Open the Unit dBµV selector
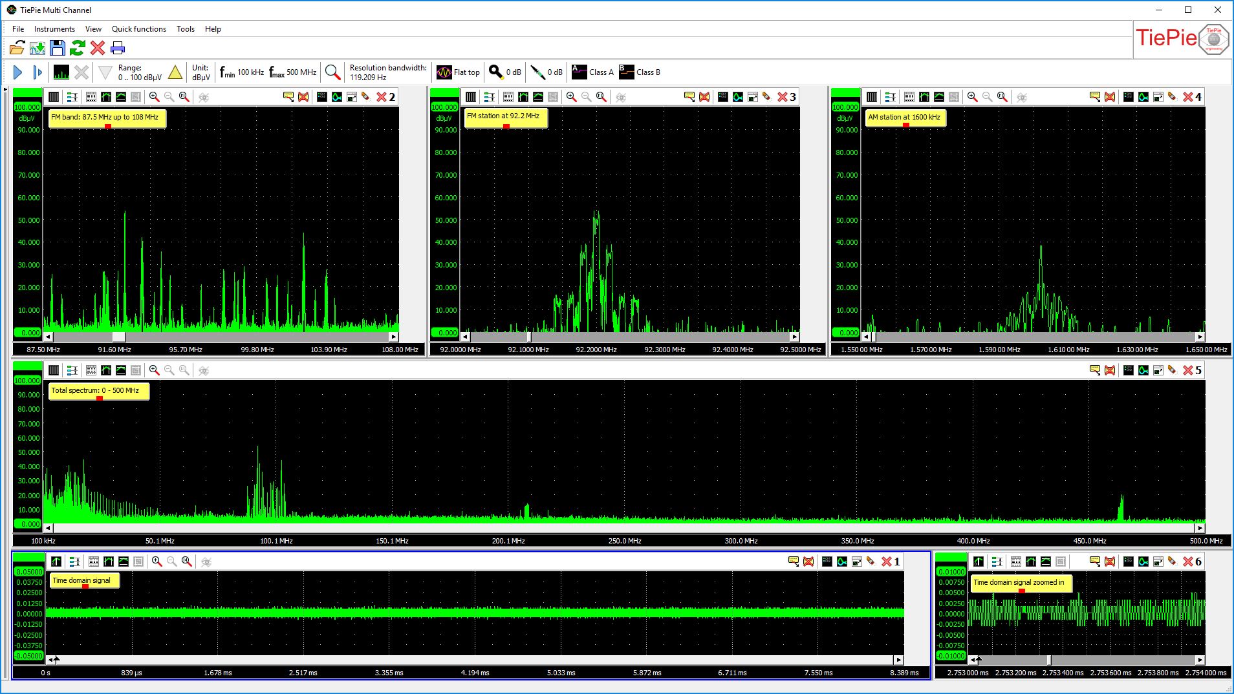1234x694 pixels. point(200,72)
